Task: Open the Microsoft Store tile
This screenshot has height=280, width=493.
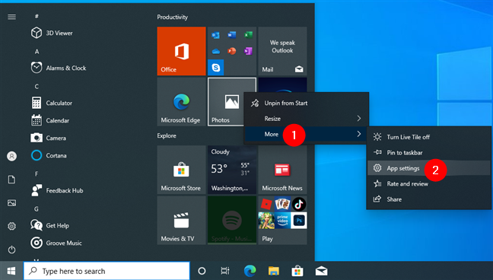Action: coord(181,170)
